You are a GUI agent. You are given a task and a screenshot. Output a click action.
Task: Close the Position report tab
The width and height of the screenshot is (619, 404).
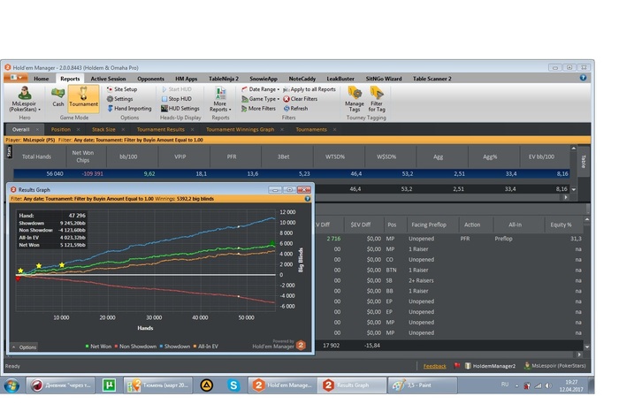78,129
